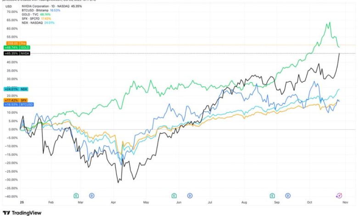358x216 pixels.
Task: Open the earnings marker left of Jun
Action: click(174, 195)
